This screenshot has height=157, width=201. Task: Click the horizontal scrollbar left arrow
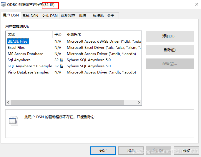(8, 102)
